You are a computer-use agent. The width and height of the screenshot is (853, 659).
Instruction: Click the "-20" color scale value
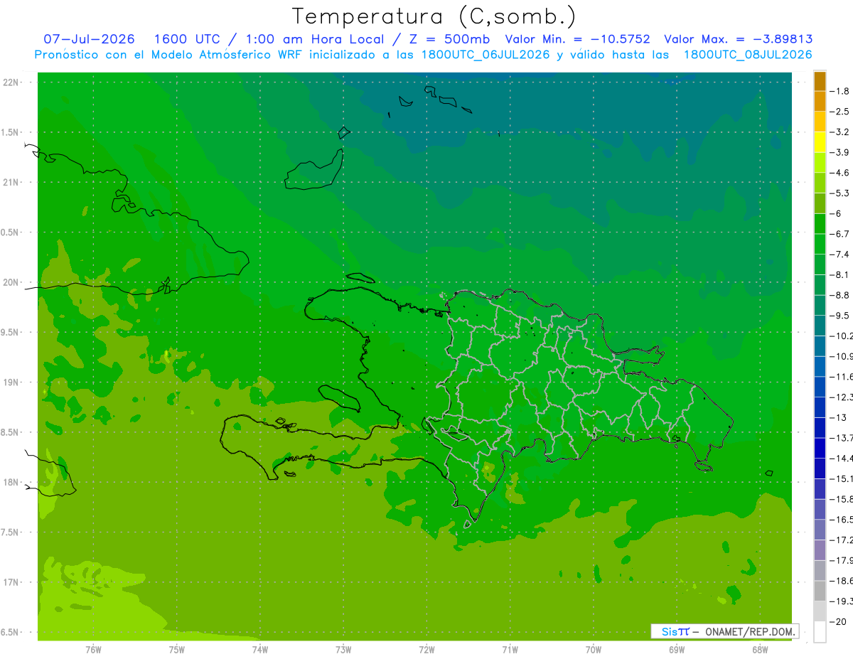click(x=839, y=621)
